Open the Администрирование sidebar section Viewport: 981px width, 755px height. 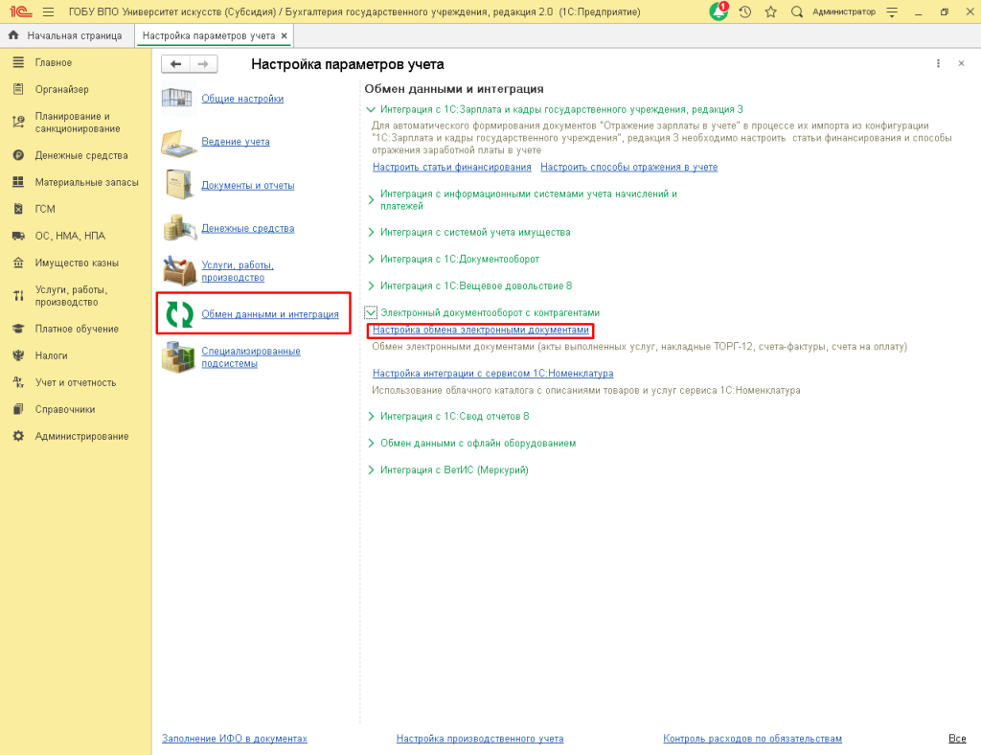81,436
